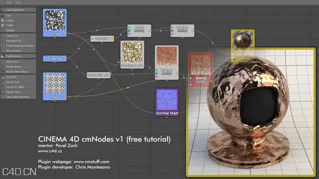Click the Fresnel node's yellow output port
Viewport: 319px width, 179px height.
click(65, 59)
